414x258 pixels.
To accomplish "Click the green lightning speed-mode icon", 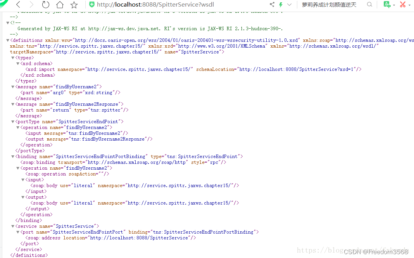I will click(x=281, y=4).
